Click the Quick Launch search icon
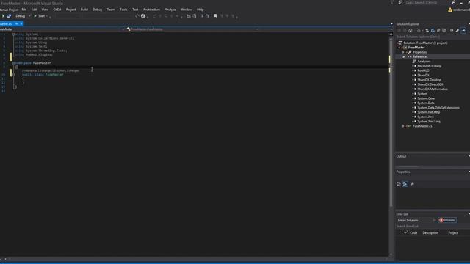470x264 pixels. [x=454, y=2]
